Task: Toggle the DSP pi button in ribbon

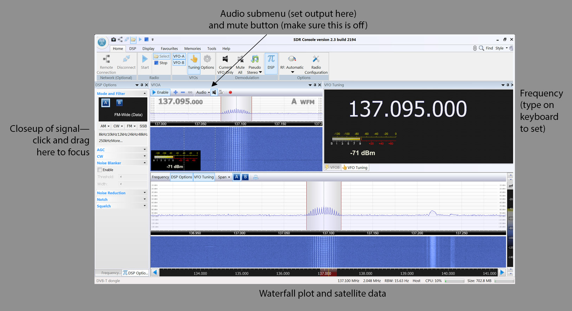Action: coord(271,63)
